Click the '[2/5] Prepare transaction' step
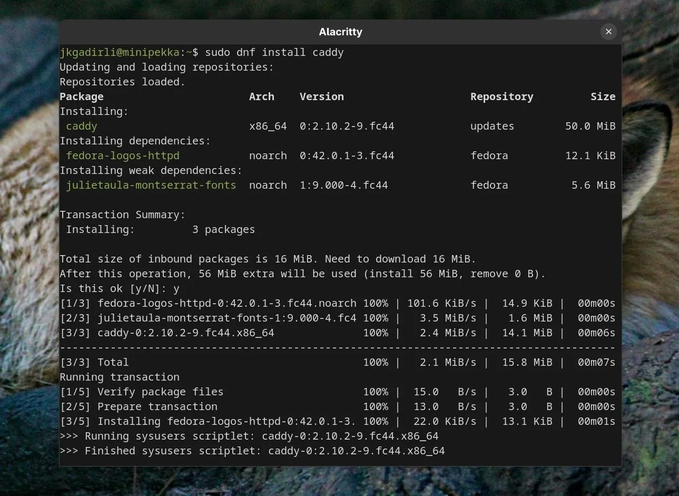 click(139, 406)
